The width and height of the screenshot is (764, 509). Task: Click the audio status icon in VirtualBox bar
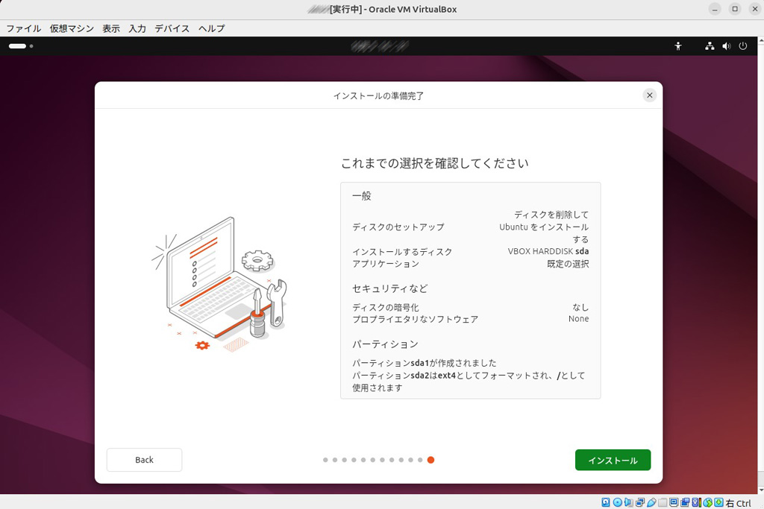[629, 502]
